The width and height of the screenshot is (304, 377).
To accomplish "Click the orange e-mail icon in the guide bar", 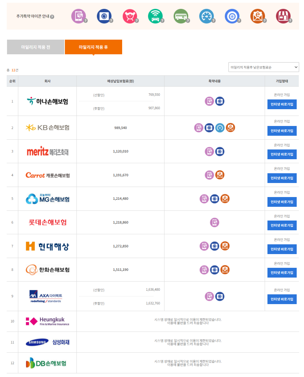I will pos(258,16).
